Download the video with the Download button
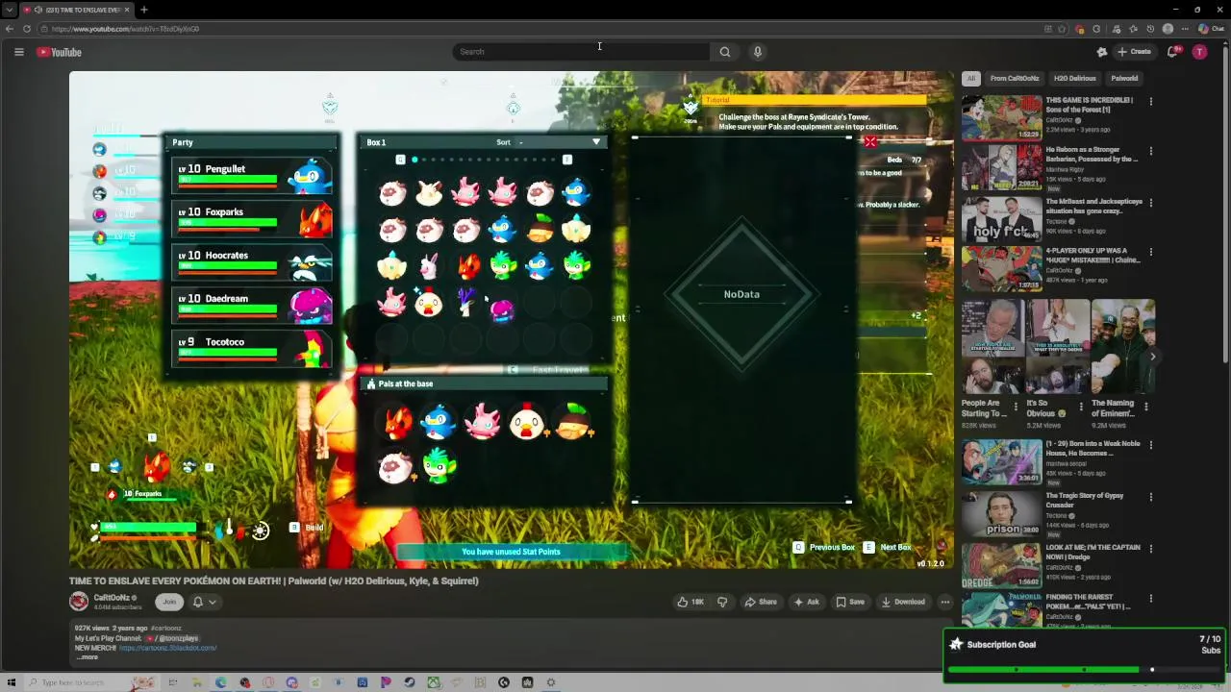1231x692 pixels. (903, 602)
